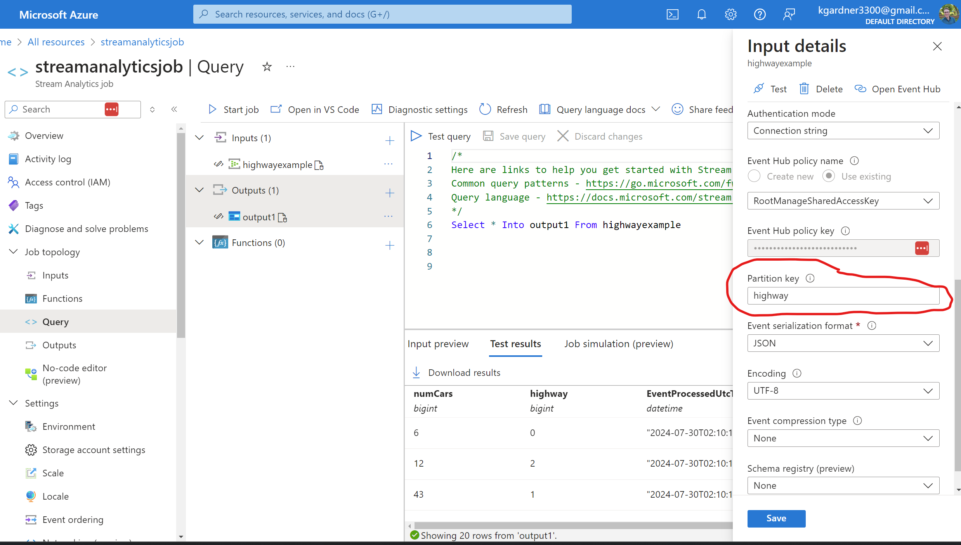Show info for Event Hub policy key

[845, 231]
